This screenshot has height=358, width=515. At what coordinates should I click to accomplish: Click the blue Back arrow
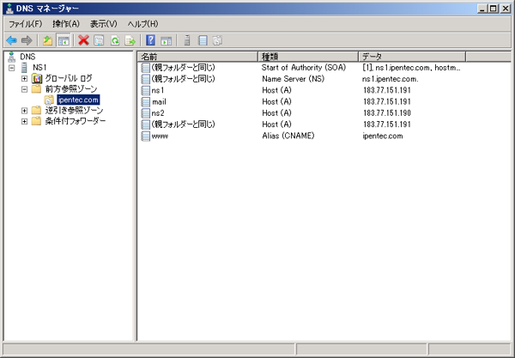tap(11, 40)
